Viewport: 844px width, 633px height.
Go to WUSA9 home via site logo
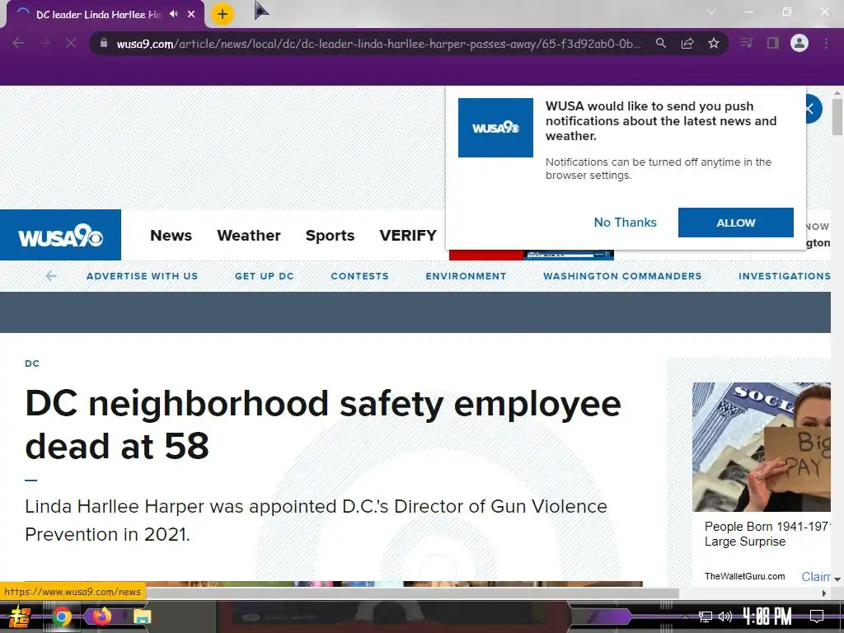point(60,235)
